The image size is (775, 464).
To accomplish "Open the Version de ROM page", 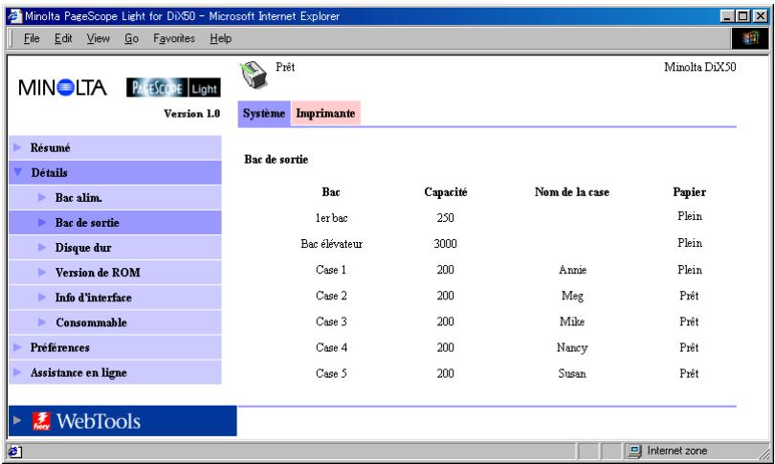I will coord(115,273).
